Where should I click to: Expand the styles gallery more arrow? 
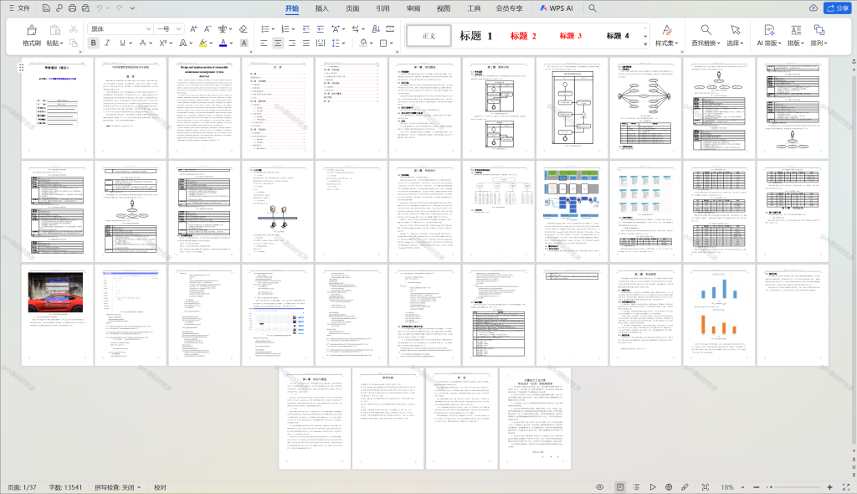(x=645, y=44)
